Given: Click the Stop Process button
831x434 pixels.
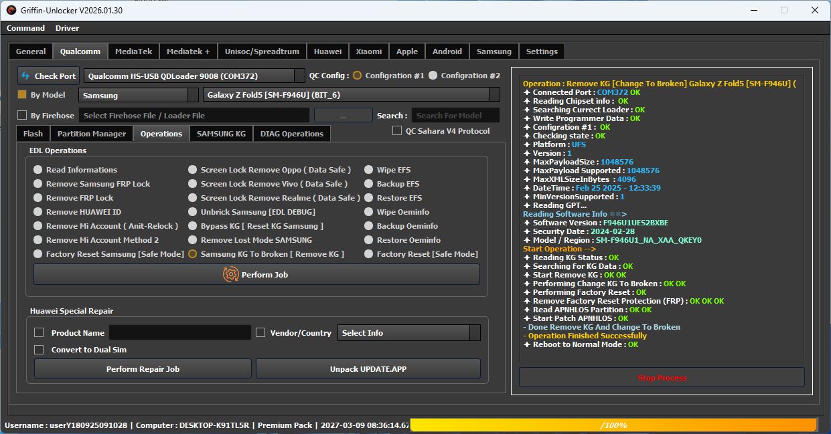Looking at the screenshot, I should coord(662,377).
